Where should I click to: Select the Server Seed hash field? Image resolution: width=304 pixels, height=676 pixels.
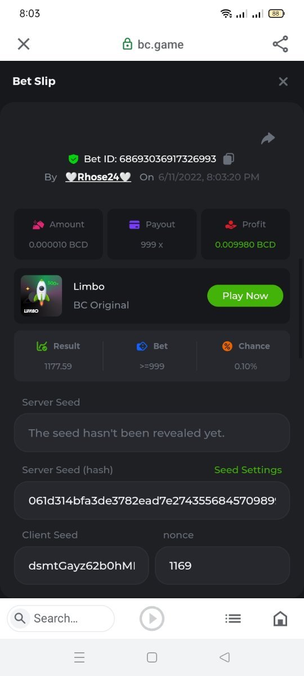pos(152,500)
